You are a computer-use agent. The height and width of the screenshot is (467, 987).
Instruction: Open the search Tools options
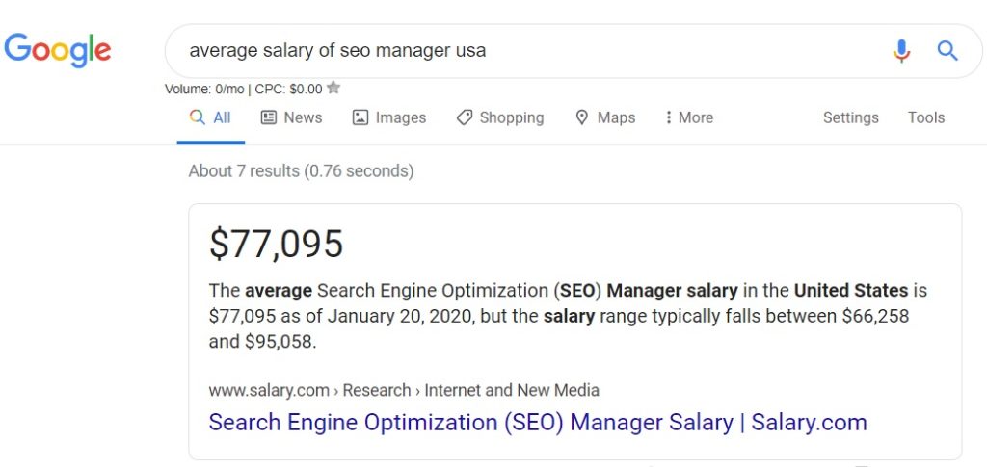(926, 117)
